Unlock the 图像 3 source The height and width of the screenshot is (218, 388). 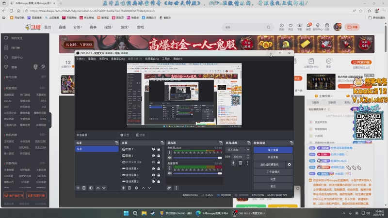coord(159,149)
